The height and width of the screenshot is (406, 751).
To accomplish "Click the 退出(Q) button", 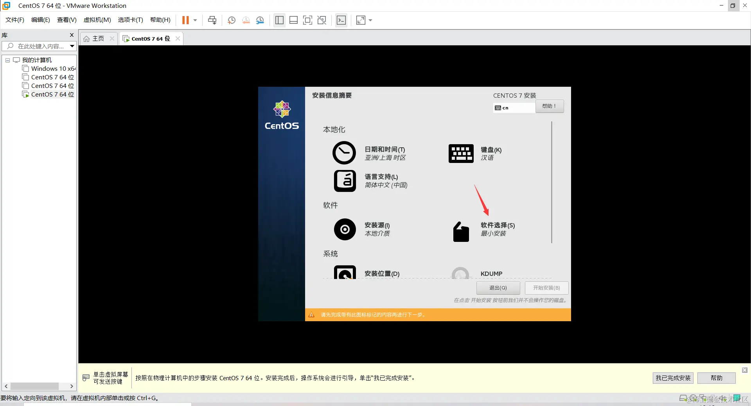I will pos(498,288).
